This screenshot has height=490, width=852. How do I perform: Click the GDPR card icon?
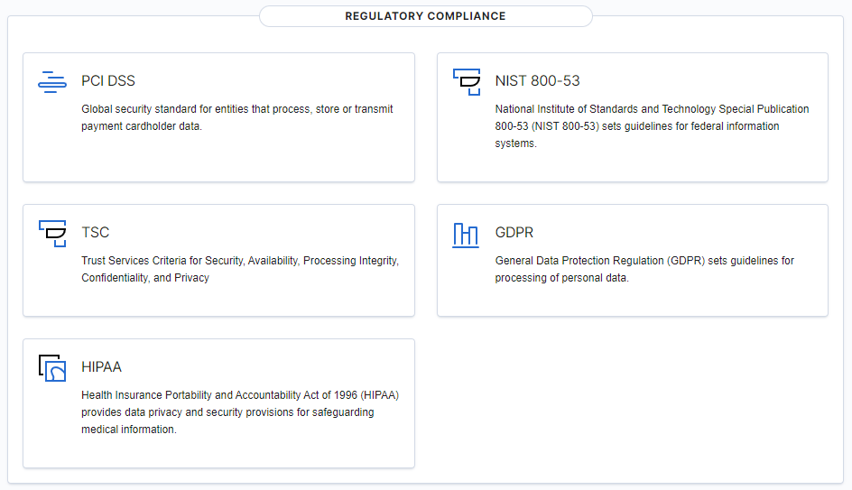click(x=466, y=234)
